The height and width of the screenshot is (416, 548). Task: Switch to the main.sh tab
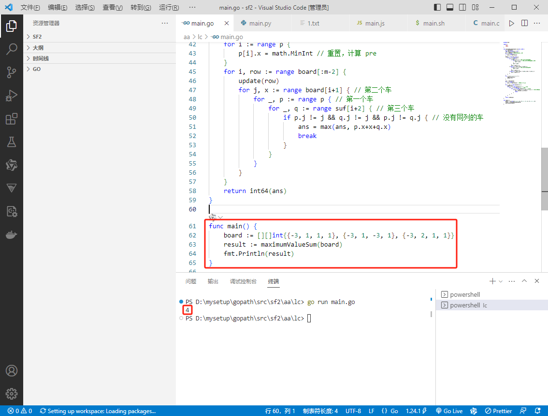436,23
